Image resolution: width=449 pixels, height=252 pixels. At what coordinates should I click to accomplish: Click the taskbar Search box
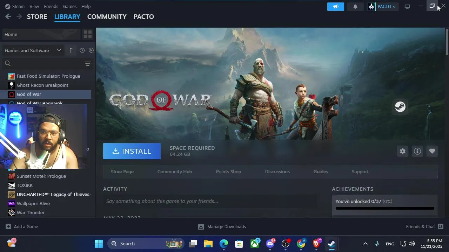tap(146, 244)
